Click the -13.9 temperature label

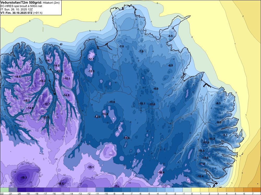pyautogui.click(x=46, y=117)
